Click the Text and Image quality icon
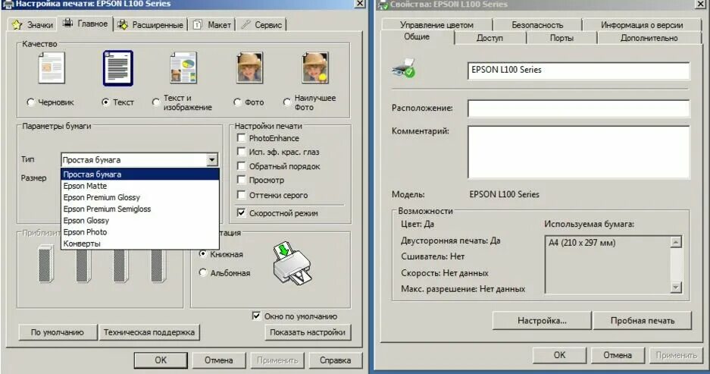 (183, 68)
